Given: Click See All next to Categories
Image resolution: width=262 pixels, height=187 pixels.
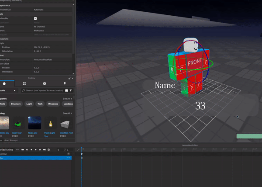Looking at the screenshot, I should pos(67,99).
